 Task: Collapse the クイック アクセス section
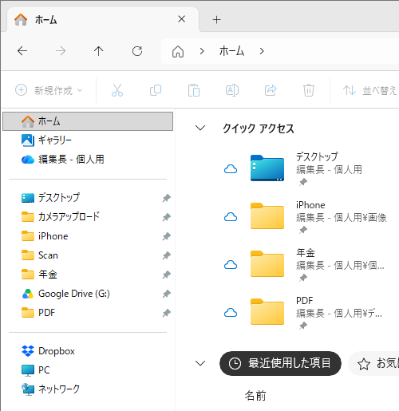click(x=200, y=128)
